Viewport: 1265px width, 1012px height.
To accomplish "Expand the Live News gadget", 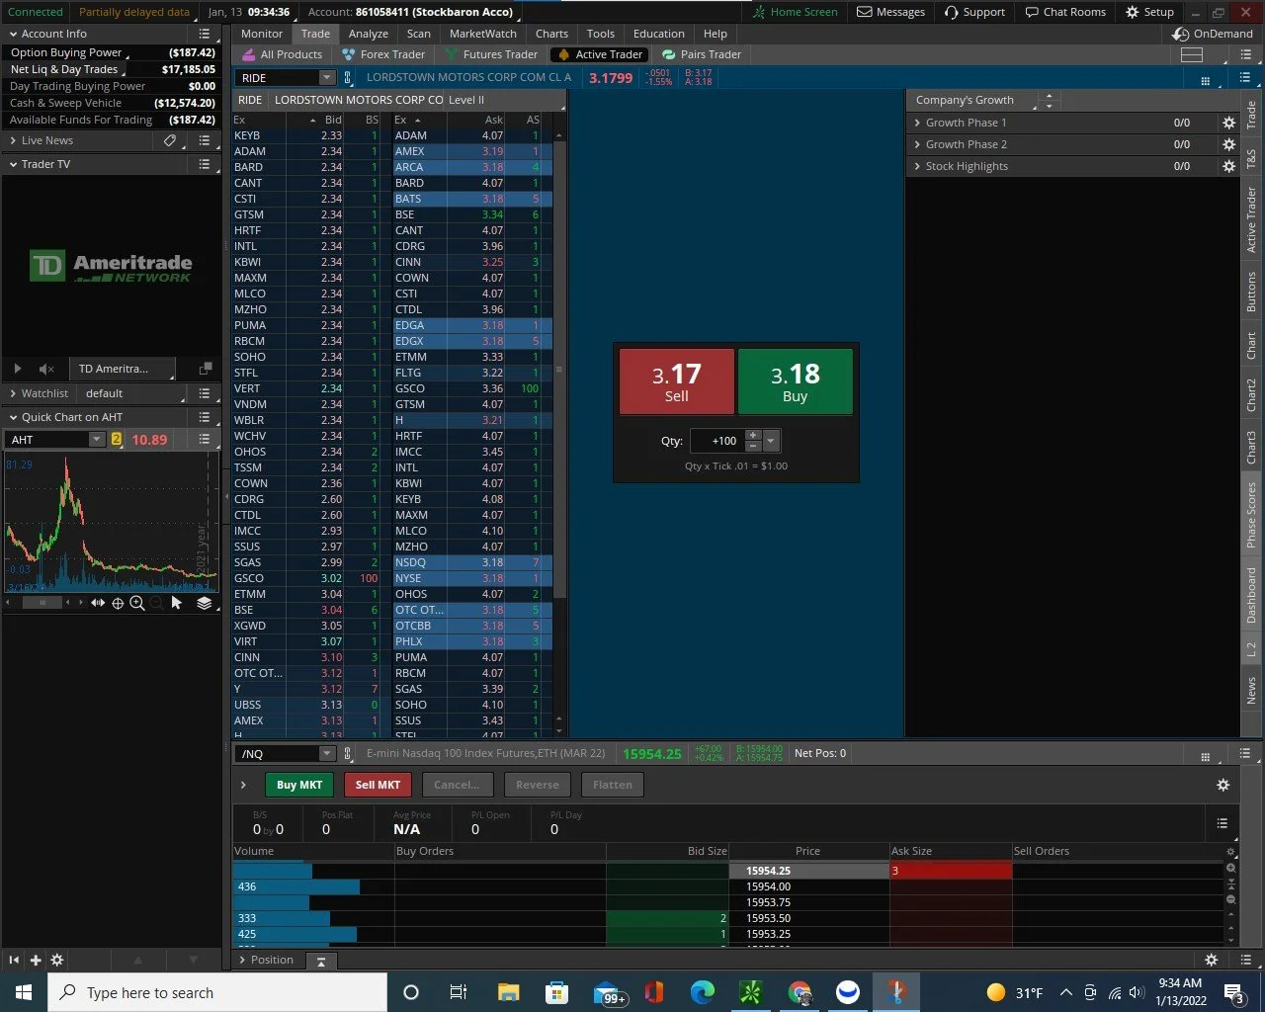I will [13, 140].
